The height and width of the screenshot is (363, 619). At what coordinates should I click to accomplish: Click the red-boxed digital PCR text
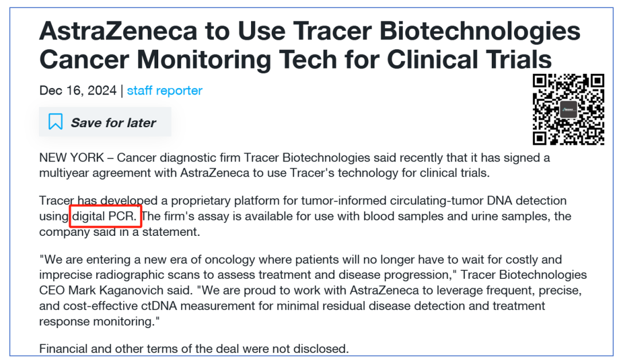105,216
